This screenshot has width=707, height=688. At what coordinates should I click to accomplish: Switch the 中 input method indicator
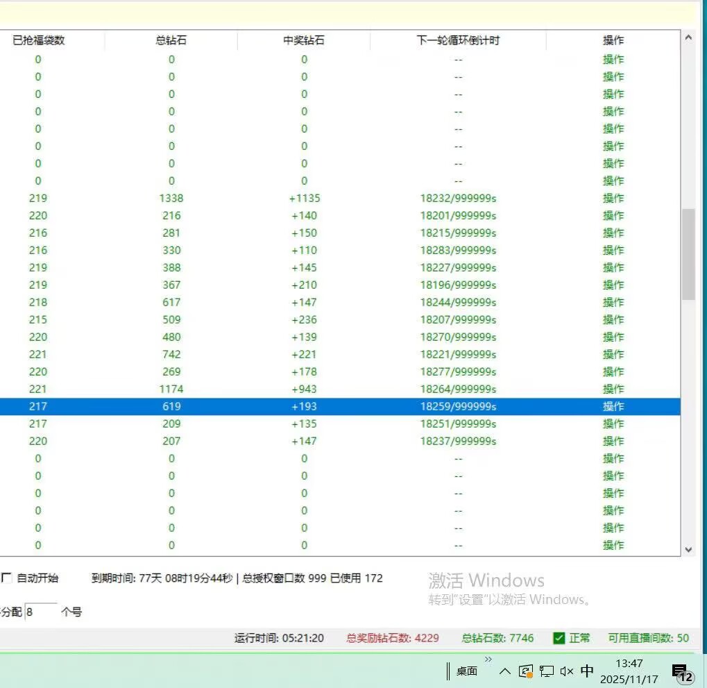586,671
